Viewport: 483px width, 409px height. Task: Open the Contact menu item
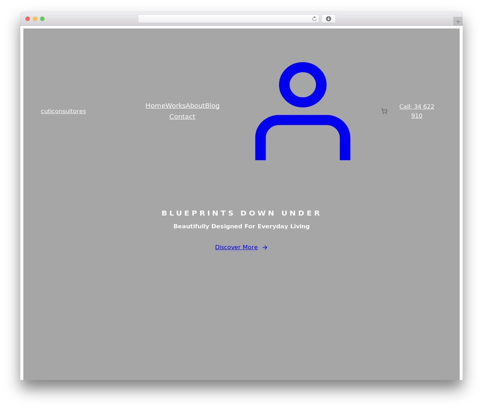pyautogui.click(x=182, y=117)
